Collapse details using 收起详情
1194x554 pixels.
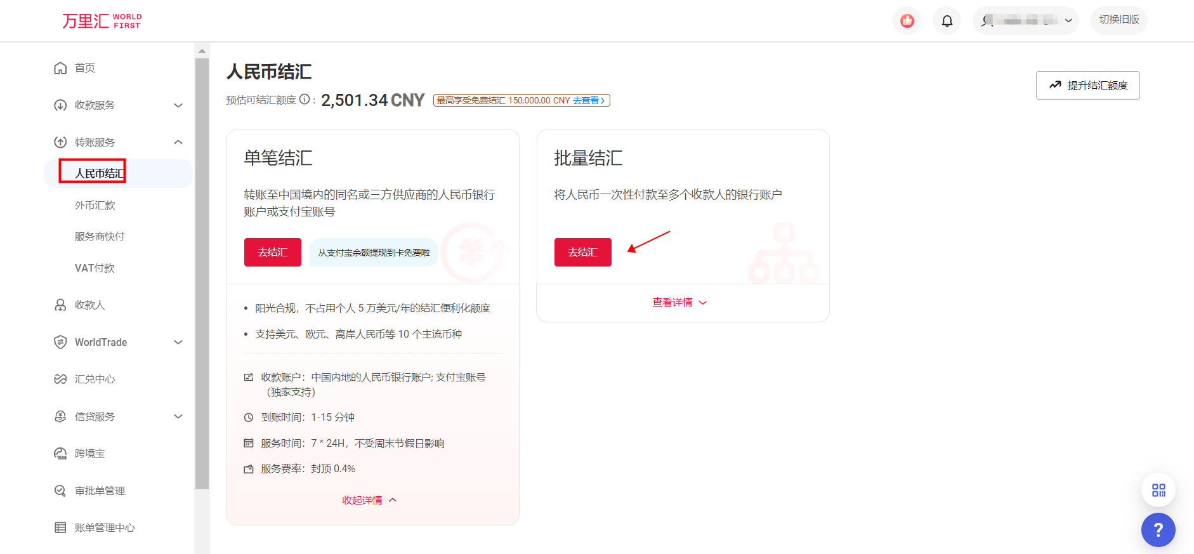pyautogui.click(x=369, y=501)
